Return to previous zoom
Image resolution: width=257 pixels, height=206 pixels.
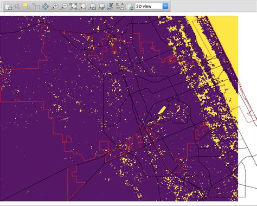[92, 7]
